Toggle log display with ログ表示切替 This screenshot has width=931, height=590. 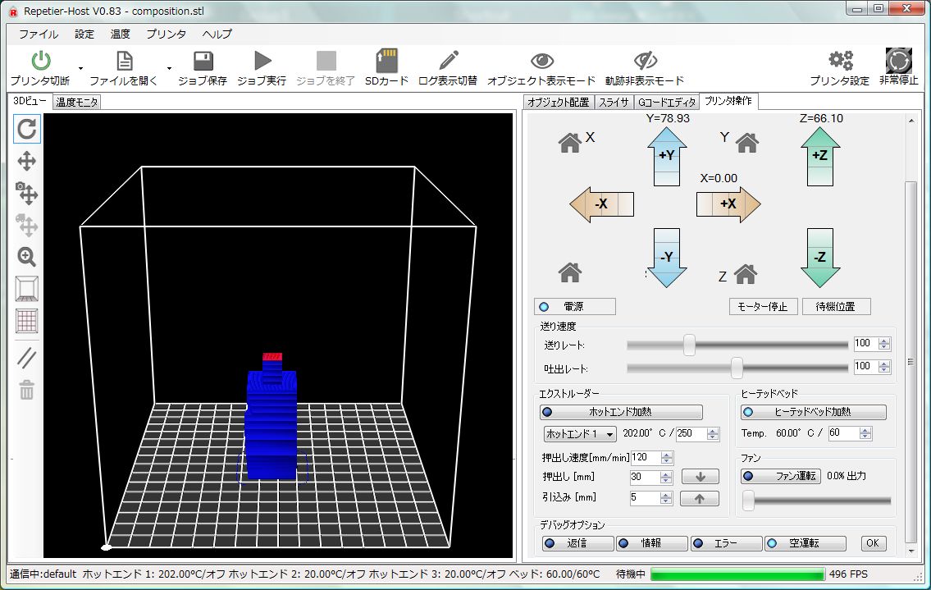coord(448,68)
